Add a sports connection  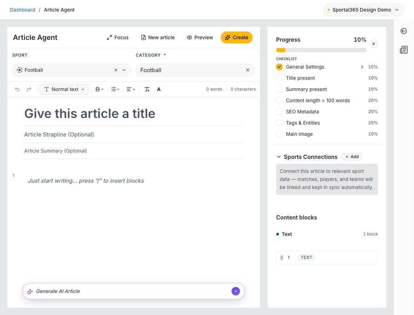tap(352, 157)
